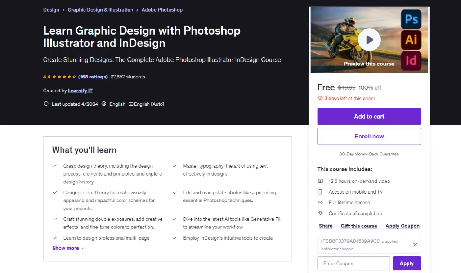
Task: Click the 'Create Stunning Designs' subtitle line
Action: (162, 60)
